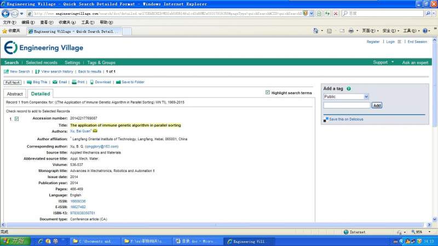Open the Favorites star icon
This screenshot has width=438, height=246.
point(4,31)
